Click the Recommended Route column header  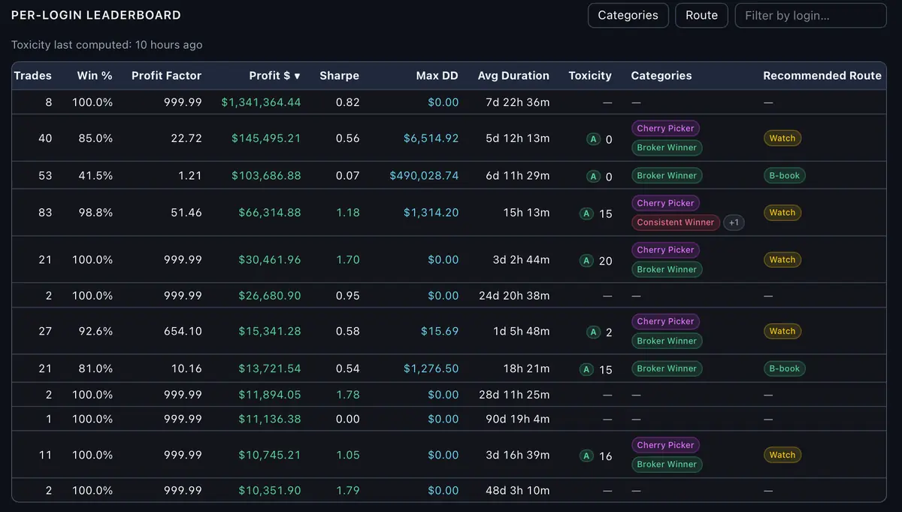pos(822,75)
